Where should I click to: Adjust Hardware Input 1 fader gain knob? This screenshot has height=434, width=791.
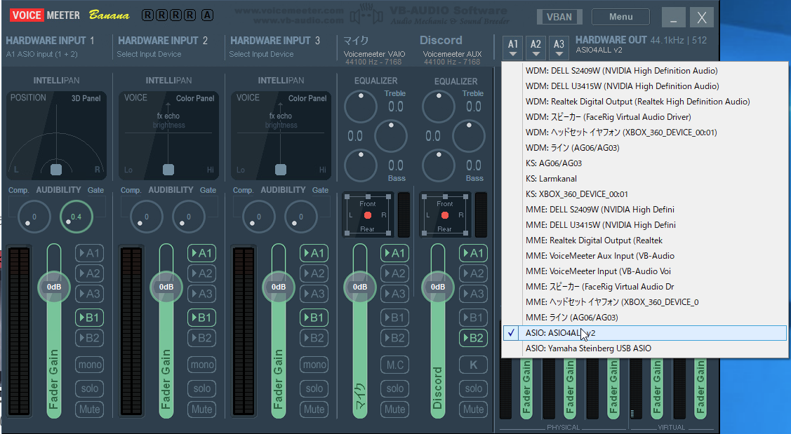[x=54, y=287]
